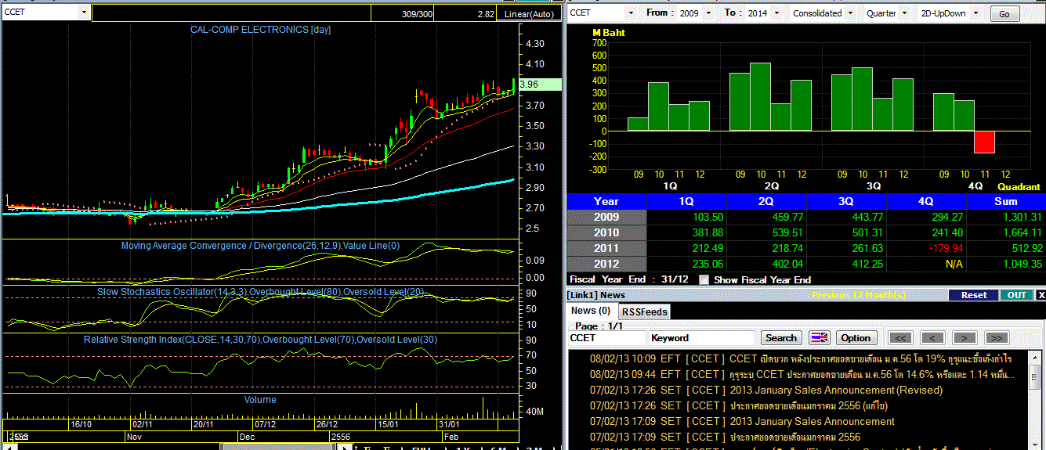Click the Keyword input field
The width and height of the screenshot is (1046, 450).
tap(702, 338)
